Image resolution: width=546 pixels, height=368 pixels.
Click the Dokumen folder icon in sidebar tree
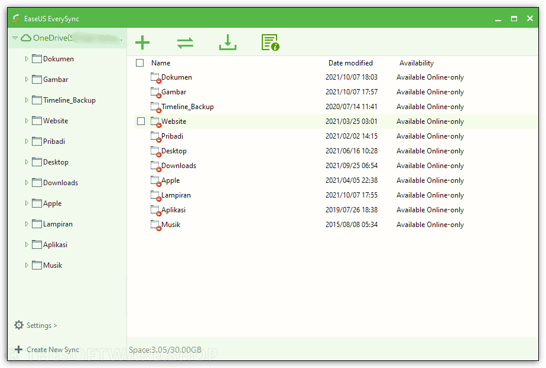point(37,59)
